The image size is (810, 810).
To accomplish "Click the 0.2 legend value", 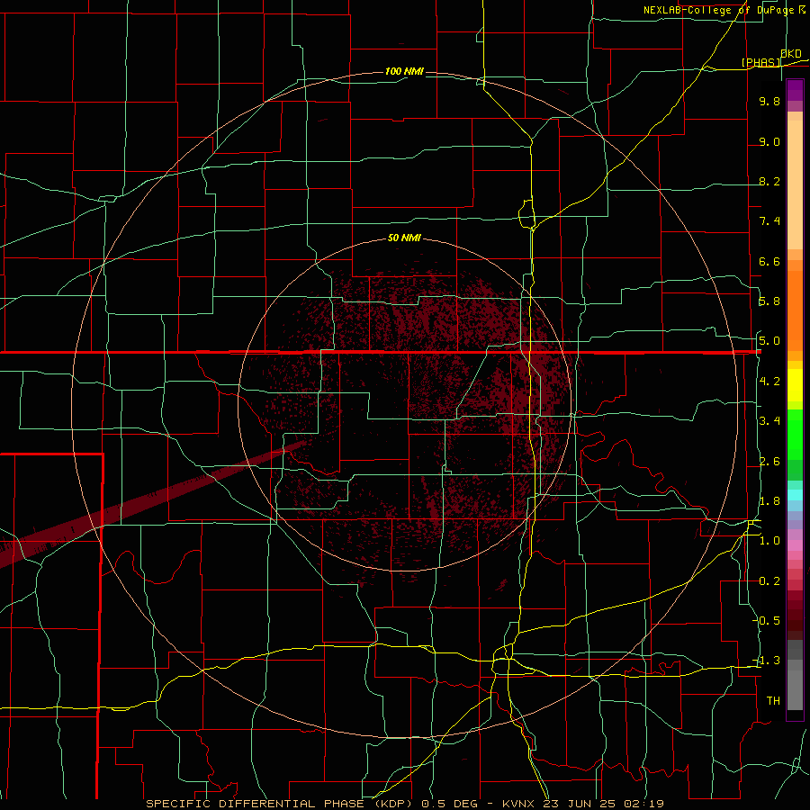I will 769,581.
